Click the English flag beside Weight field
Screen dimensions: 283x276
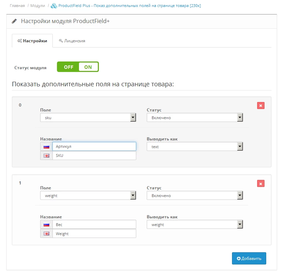tap(46, 234)
